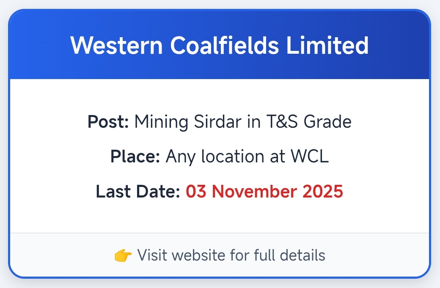Click the word 'Limited' in the header

[327, 45]
